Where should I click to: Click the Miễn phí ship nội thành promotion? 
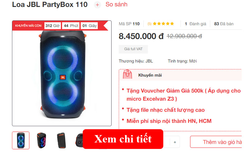[x=169, y=121]
